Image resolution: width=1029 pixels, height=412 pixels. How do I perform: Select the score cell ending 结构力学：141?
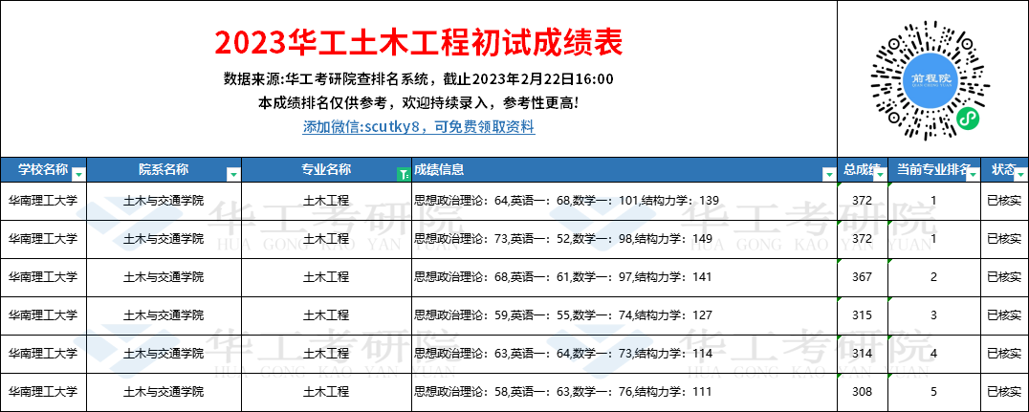click(624, 277)
